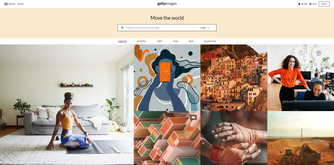334x165 pixels.
Task: Open the yoga woman living room photo
Action: click(x=67, y=105)
